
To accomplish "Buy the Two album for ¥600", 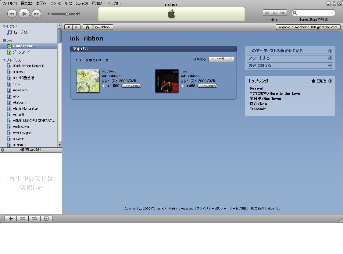I will point(207,86).
